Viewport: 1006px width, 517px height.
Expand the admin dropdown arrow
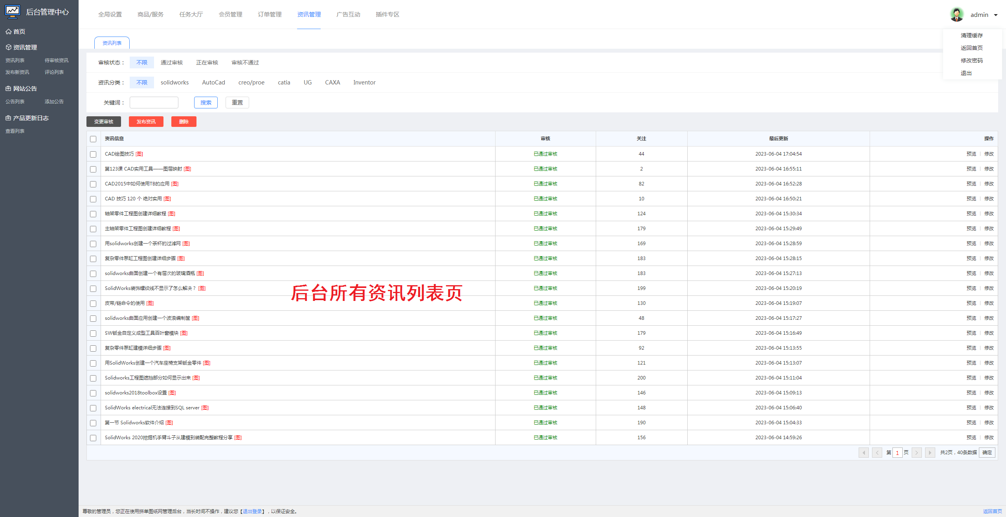[995, 15]
